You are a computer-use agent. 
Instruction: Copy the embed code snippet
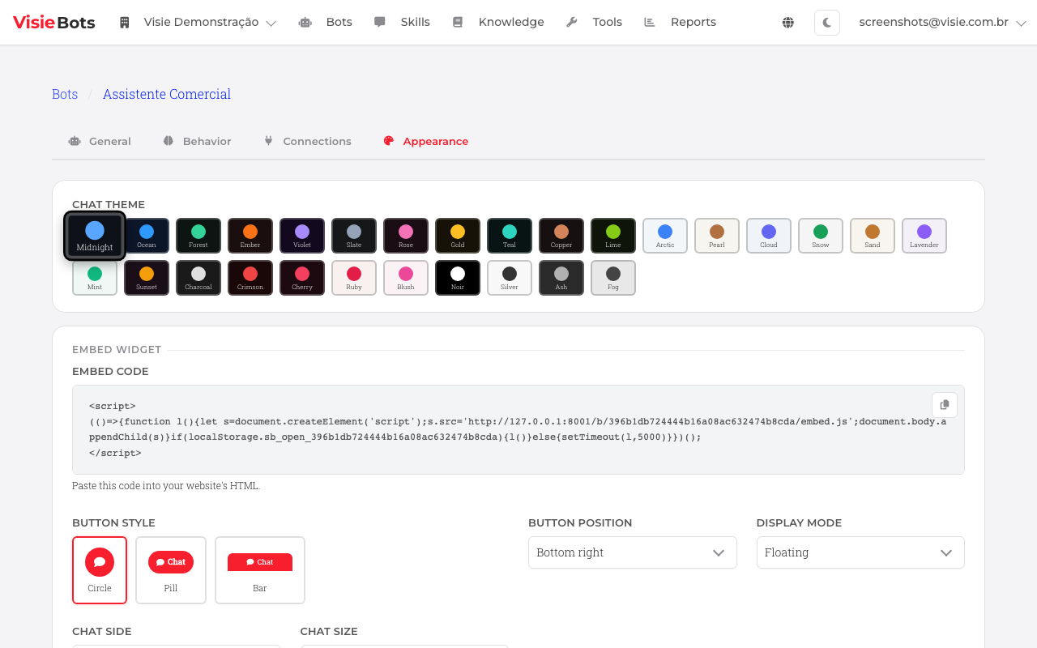944,404
